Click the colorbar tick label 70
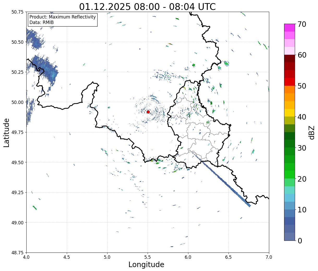This screenshot has height=271, width=318. point(302,24)
